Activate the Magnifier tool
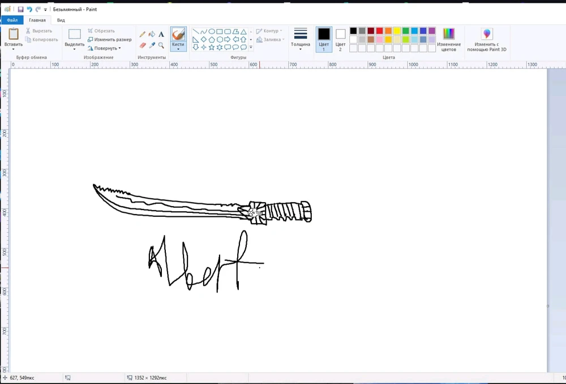566x384 pixels. pos(161,45)
